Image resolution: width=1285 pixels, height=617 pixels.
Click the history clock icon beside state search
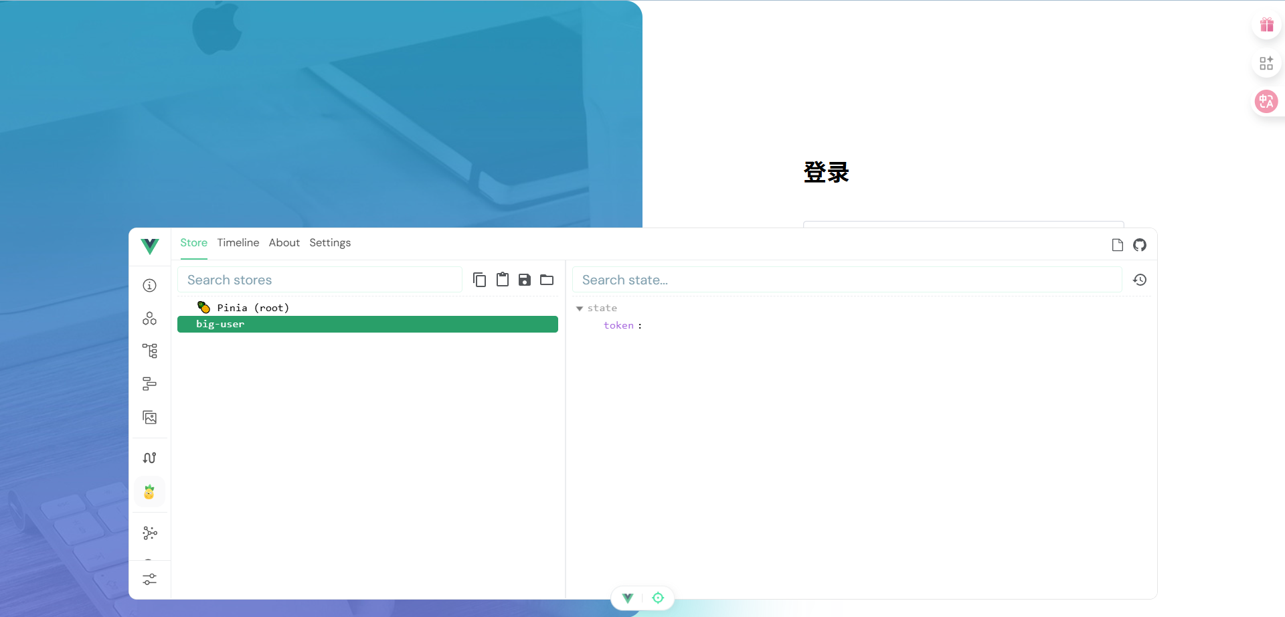pyautogui.click(x=1140, y=280)
